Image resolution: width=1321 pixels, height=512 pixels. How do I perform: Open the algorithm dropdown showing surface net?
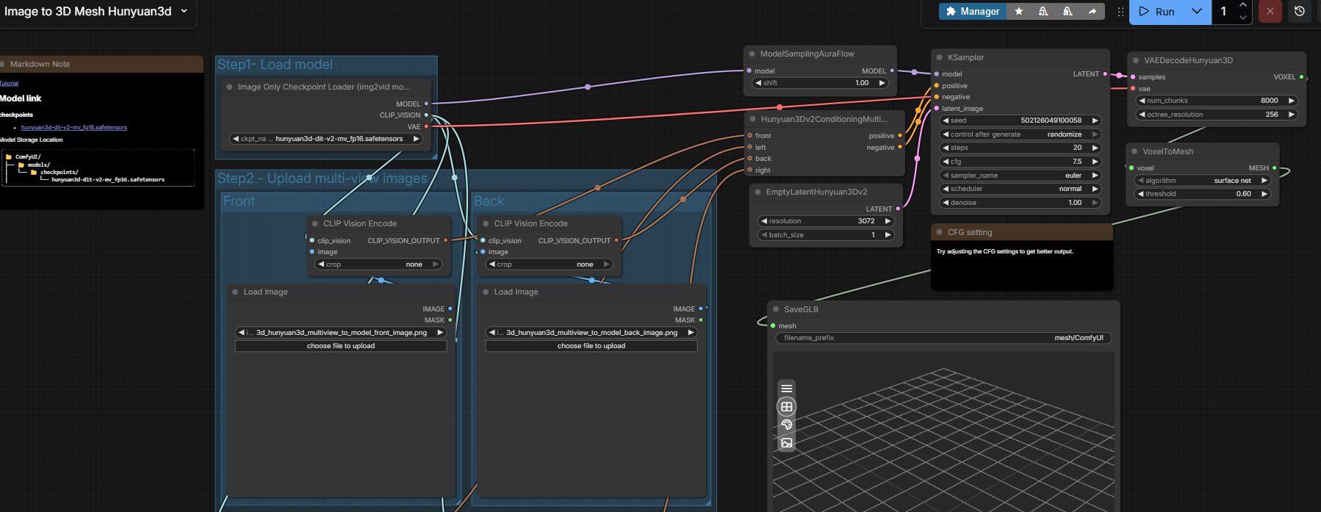point(1203,181)
